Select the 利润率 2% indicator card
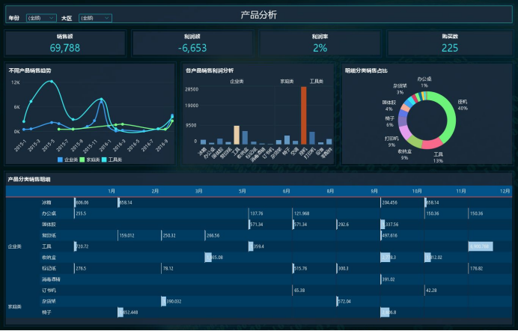 (x=320, y=43)
